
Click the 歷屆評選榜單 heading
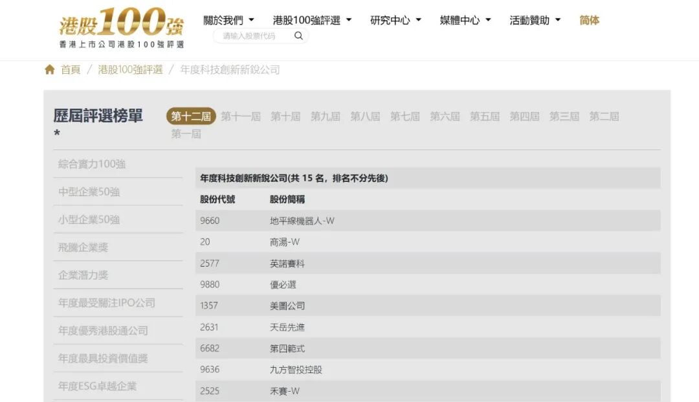[x=98, y=116]
